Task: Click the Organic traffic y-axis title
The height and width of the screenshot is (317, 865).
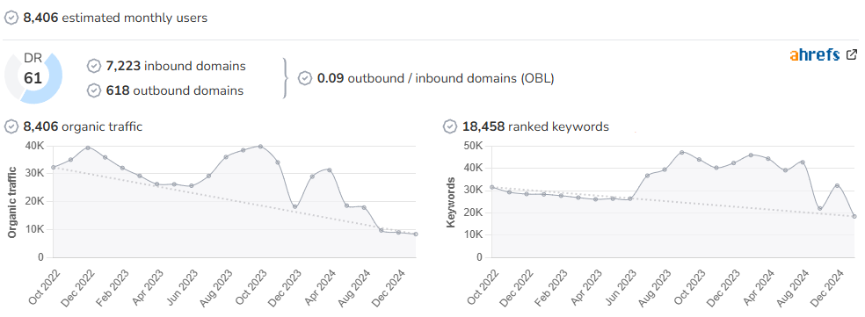Action: pos(11,202)
